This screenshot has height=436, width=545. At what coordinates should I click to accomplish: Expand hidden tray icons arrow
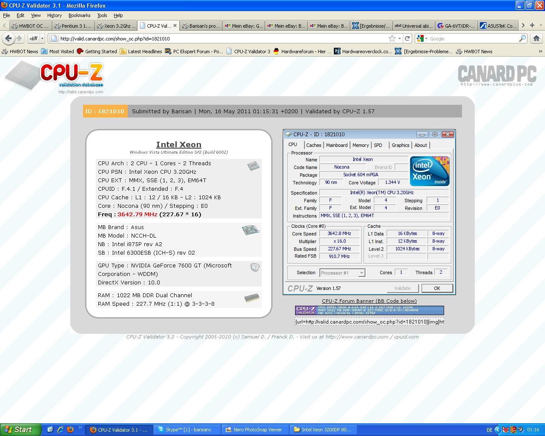click(x=497, y=430)
